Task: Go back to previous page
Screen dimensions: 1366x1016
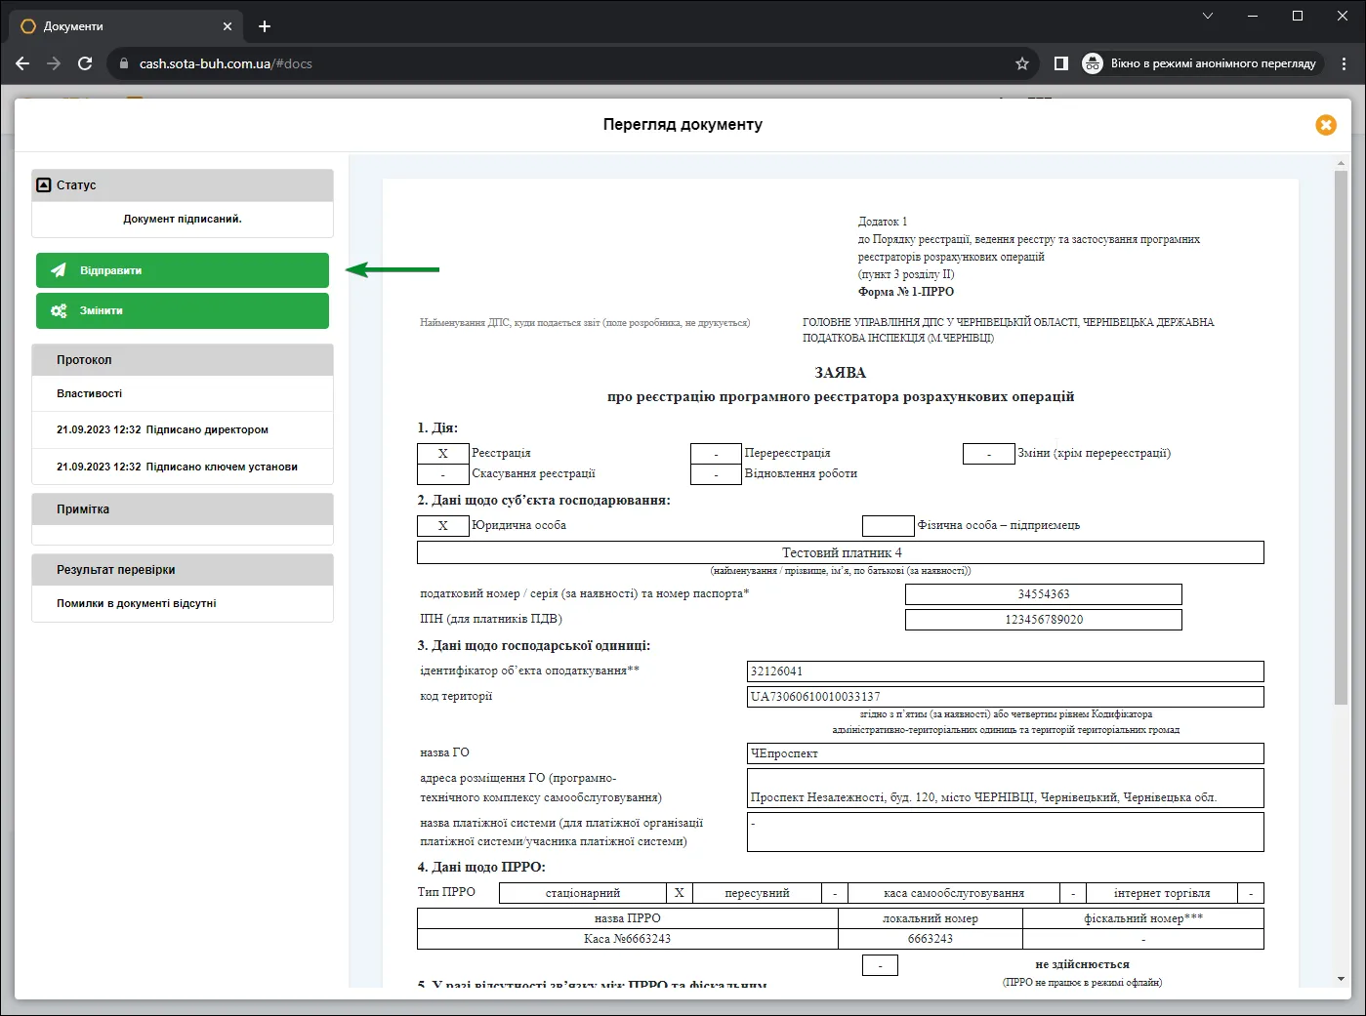Action: point(22,63)
